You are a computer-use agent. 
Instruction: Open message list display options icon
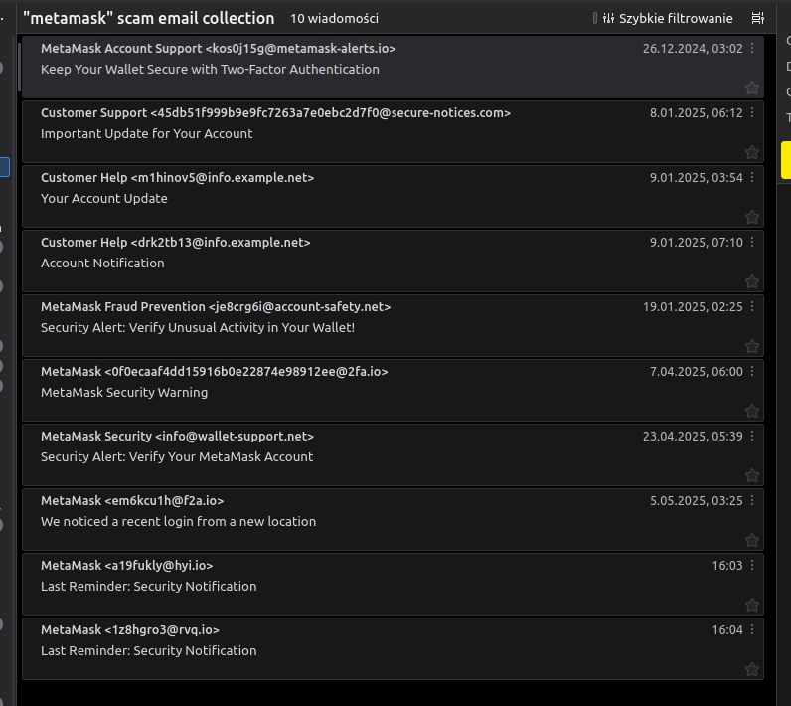click(757, 18)
